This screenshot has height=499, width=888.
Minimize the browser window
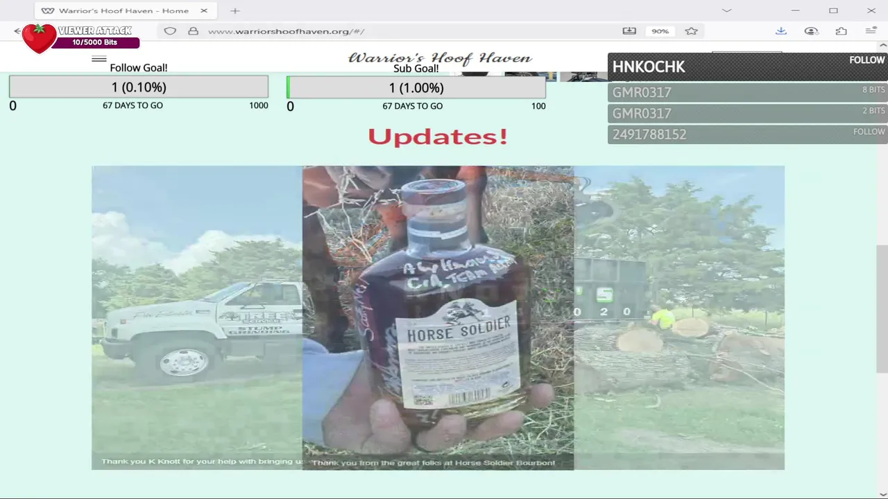pyautogui.click(x=796, y=10)
